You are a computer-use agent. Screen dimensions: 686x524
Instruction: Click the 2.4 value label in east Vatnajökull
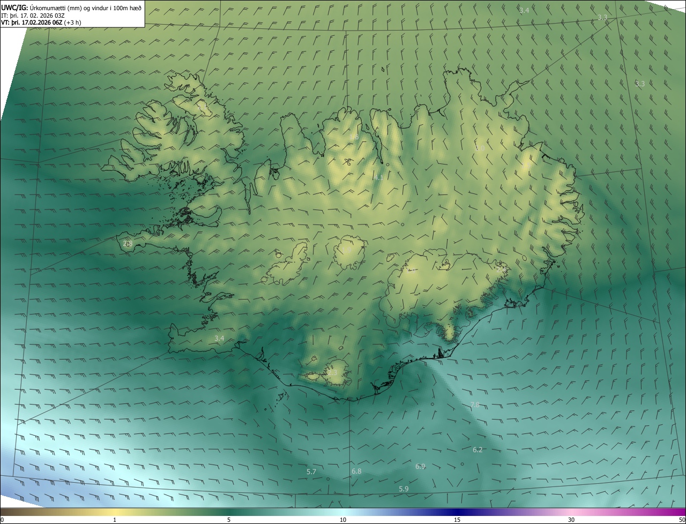point(500,270)
